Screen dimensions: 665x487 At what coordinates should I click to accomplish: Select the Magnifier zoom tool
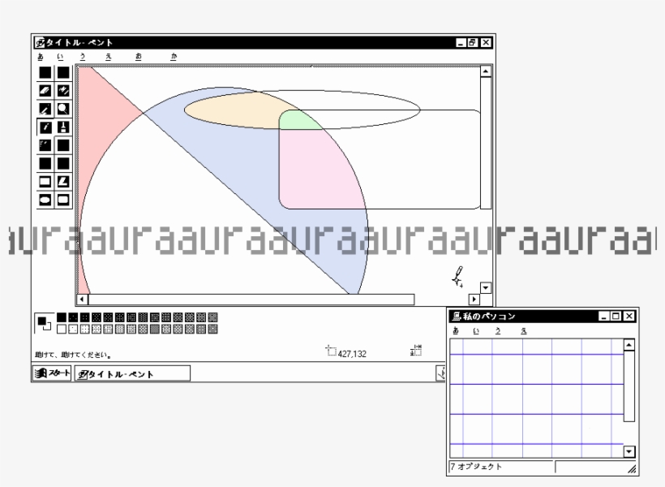[62, 109]
